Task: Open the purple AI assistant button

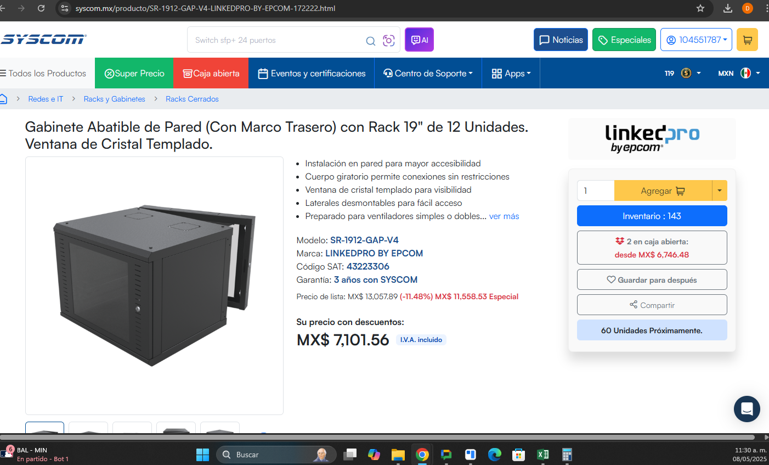Action: point(419,40)
